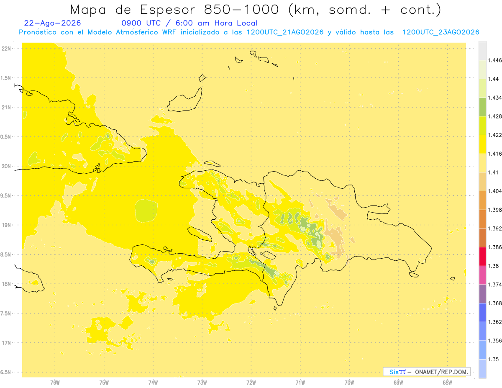Click the '75W' longitude label
The height and width of the screenshot is (388, 502).
pyautogui.click(x=104, y=383)
